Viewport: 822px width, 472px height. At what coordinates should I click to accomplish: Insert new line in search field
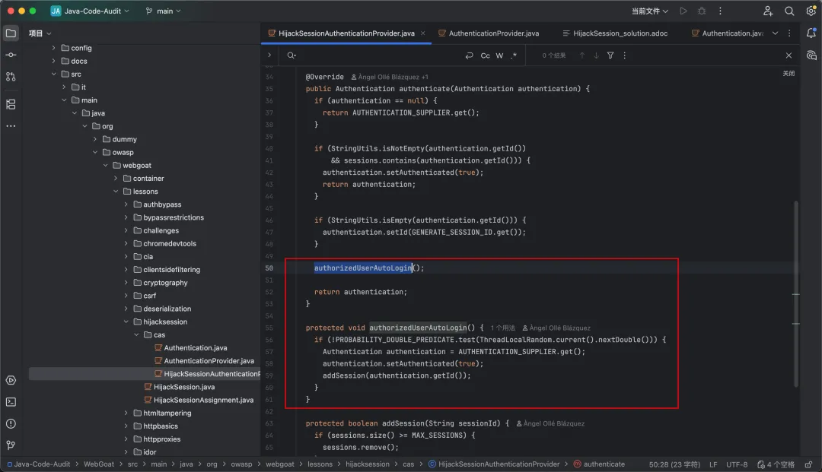(469, 55)
